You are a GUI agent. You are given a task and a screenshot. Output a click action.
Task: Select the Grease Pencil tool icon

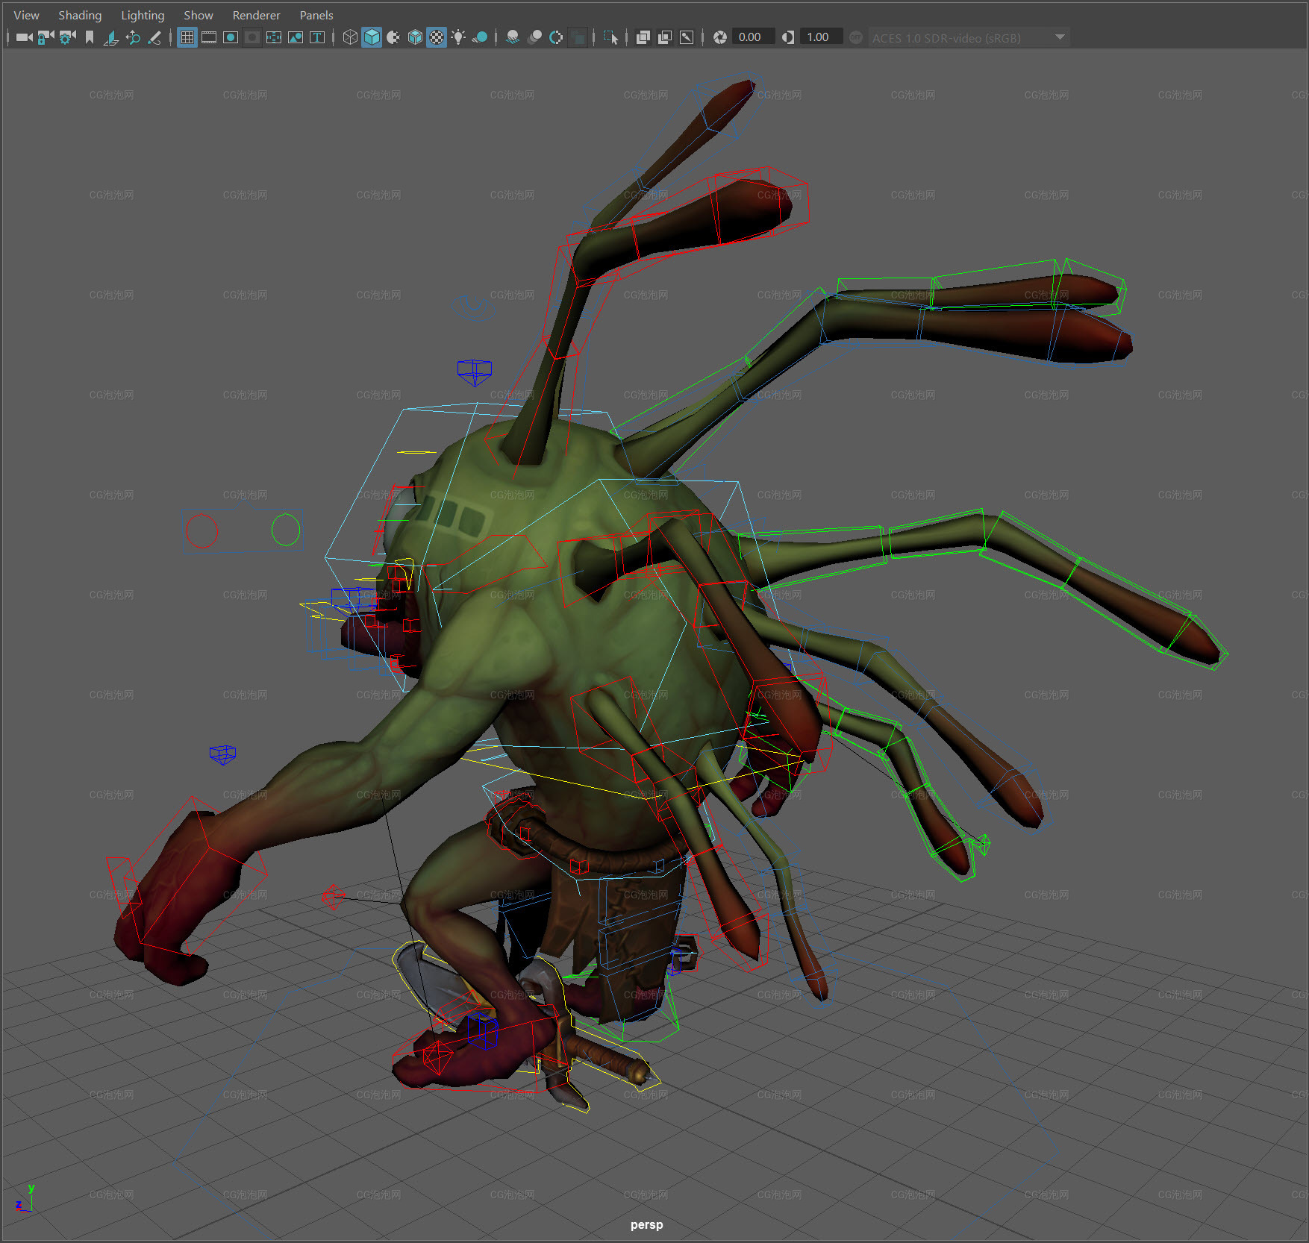coord(154,37)
